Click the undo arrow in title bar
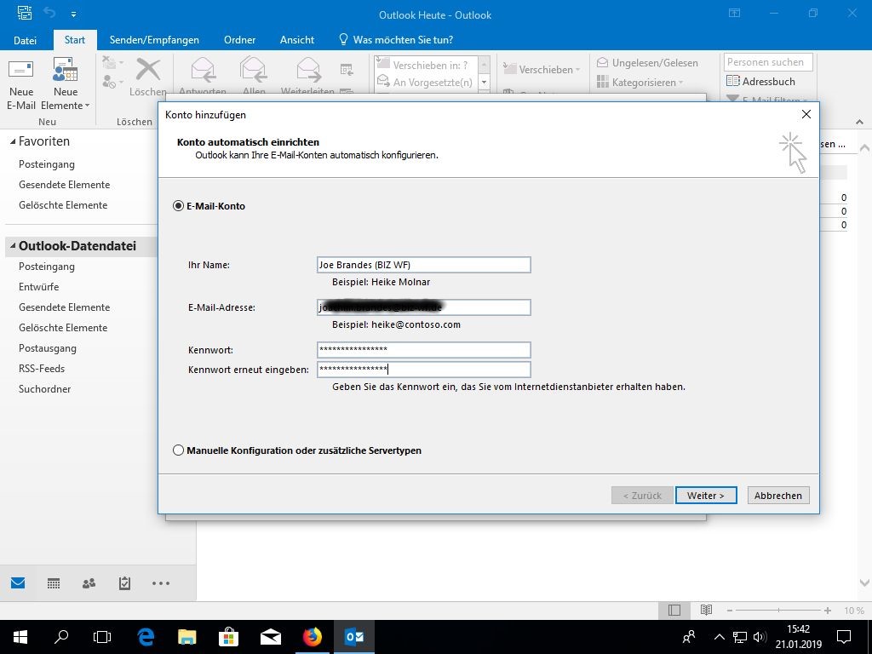 coord(49,14)
